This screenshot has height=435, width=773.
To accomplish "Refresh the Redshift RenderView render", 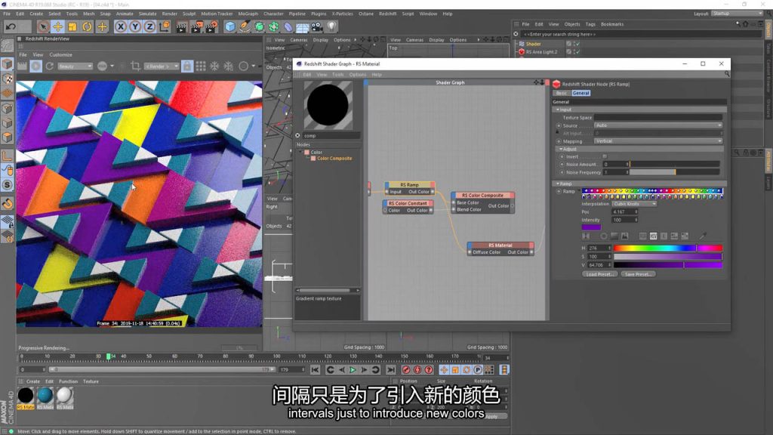I will click(x=50, y=66).
